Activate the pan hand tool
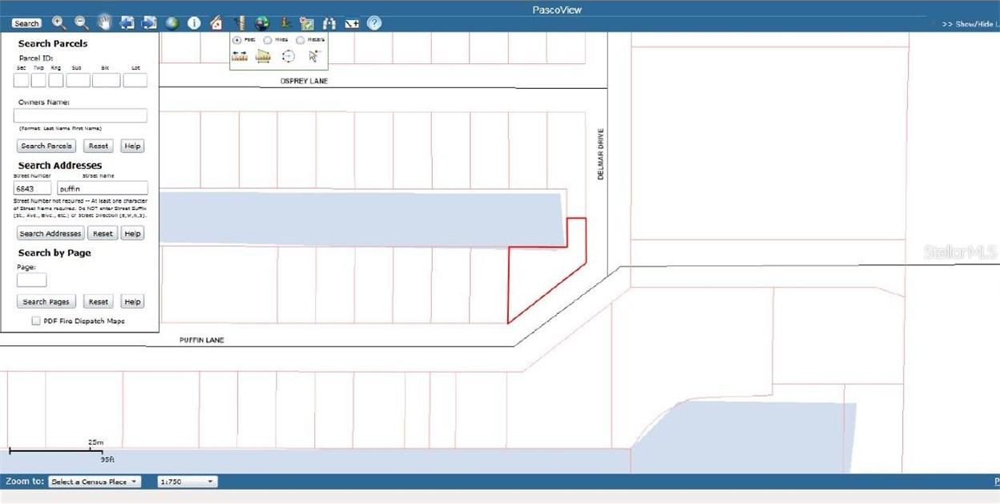Image resolution: width=1000 pixels, height=504 pixels. point(104,22)
